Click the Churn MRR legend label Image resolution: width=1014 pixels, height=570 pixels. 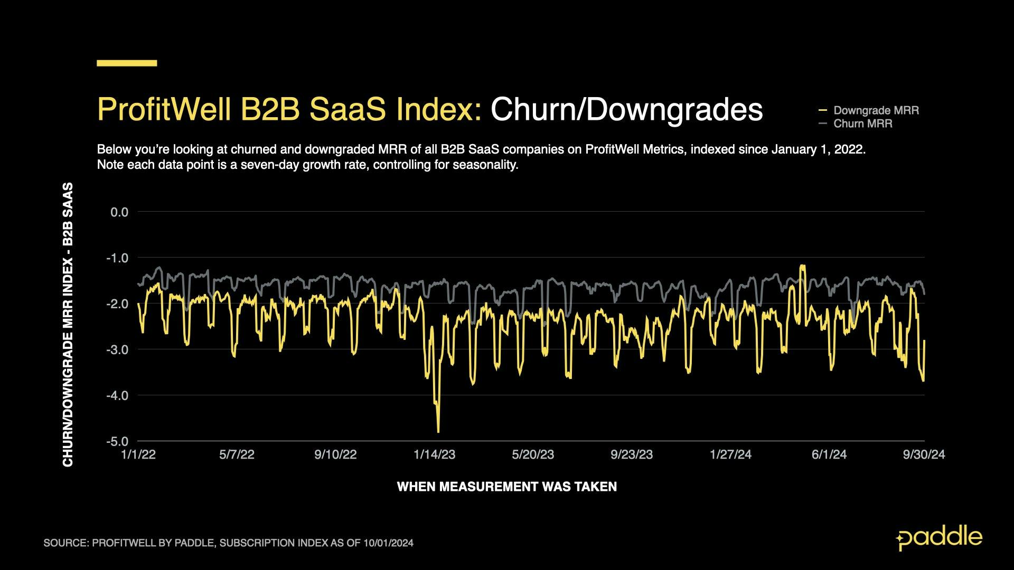(x=862, y=123)
